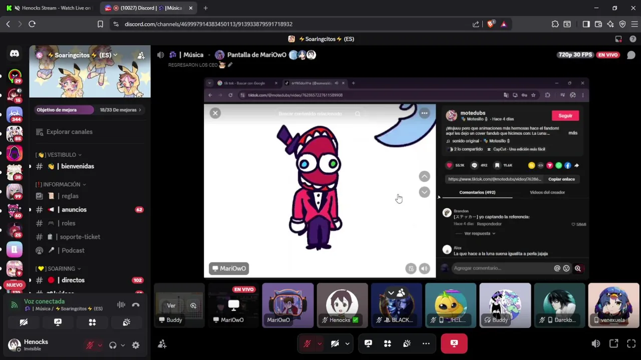Open Discord direct messages home icon
The width and height of the screenshot is (641, 360).
click(15, 53)
